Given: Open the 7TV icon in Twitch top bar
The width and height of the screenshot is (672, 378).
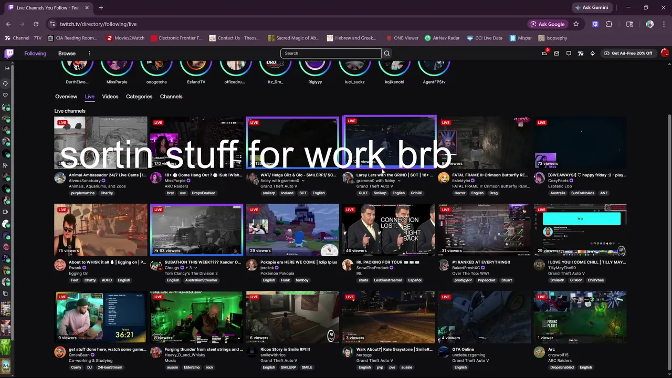Looking at the screenshot, I should click(581, 53).
